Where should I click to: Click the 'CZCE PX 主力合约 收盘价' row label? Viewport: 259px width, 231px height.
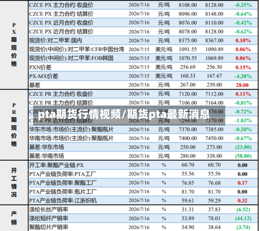click(x=61, y=5)
